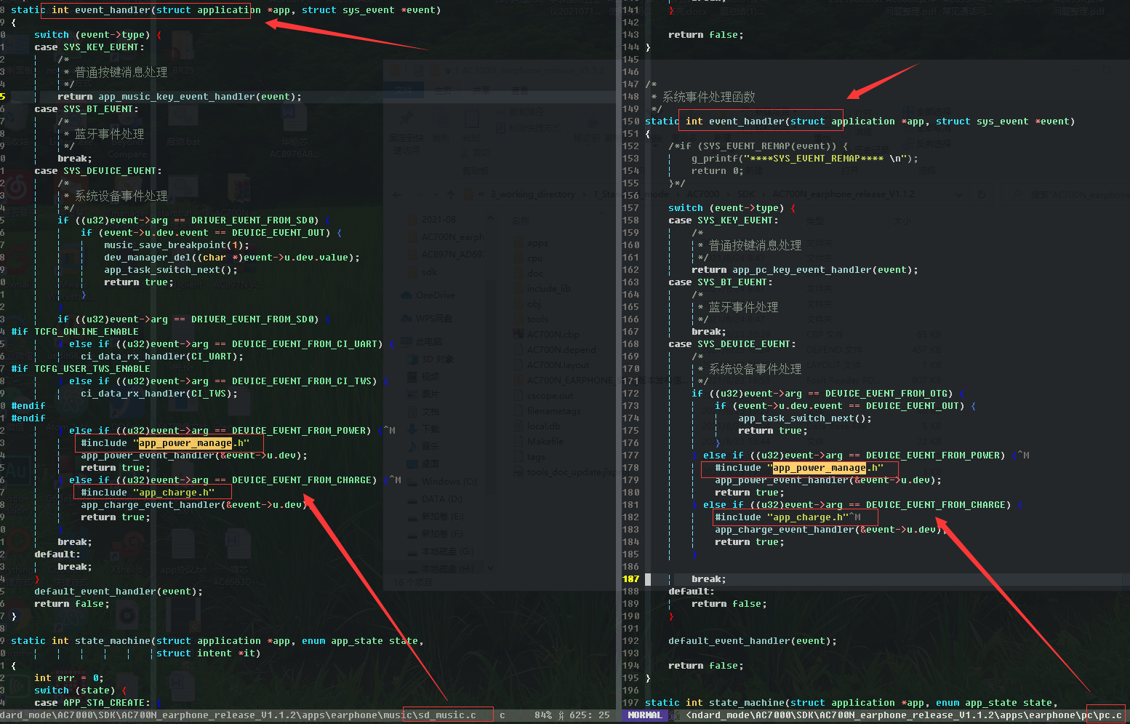This screenshot has height=724, width=1130.
Task: Click the music_save_breakpoint(1); line
Action: pos(177,245)
